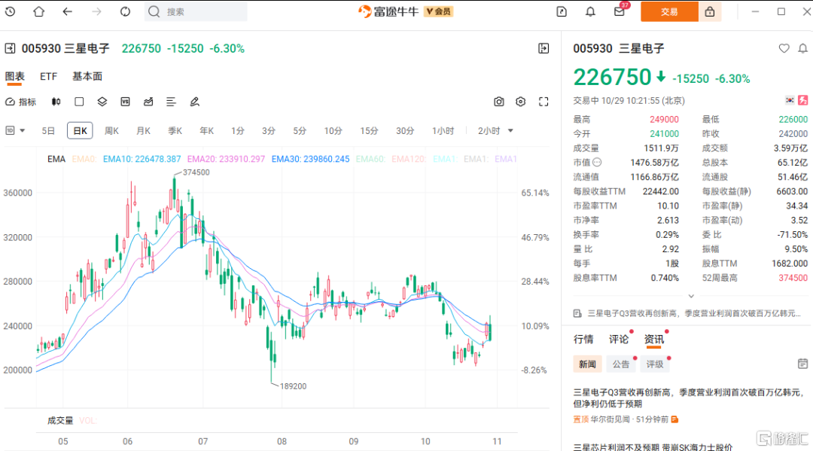Select the 评级 filter button
813x451 pixels.
click(655, 364)
